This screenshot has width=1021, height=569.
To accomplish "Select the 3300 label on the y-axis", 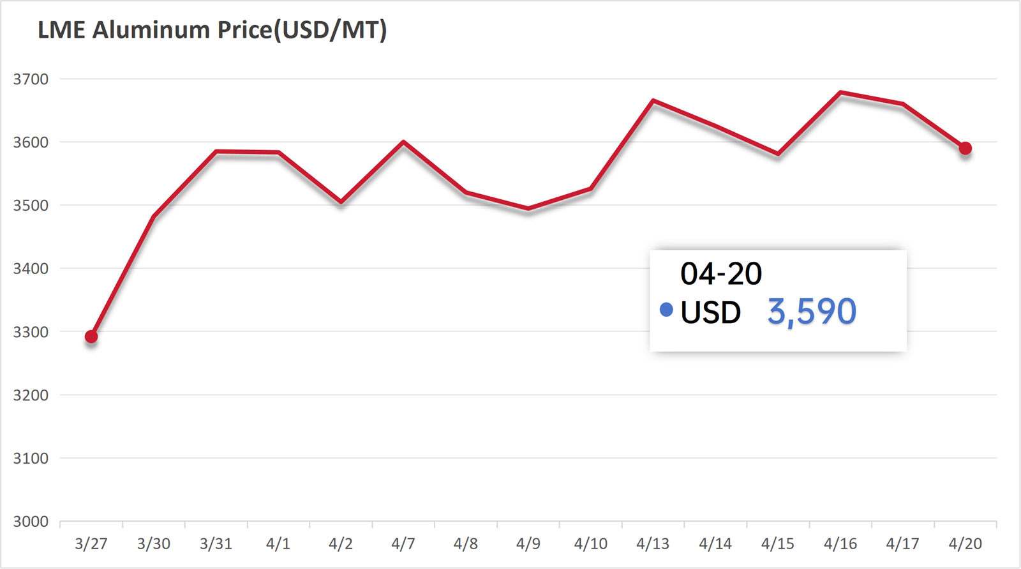I will (31, 332).
